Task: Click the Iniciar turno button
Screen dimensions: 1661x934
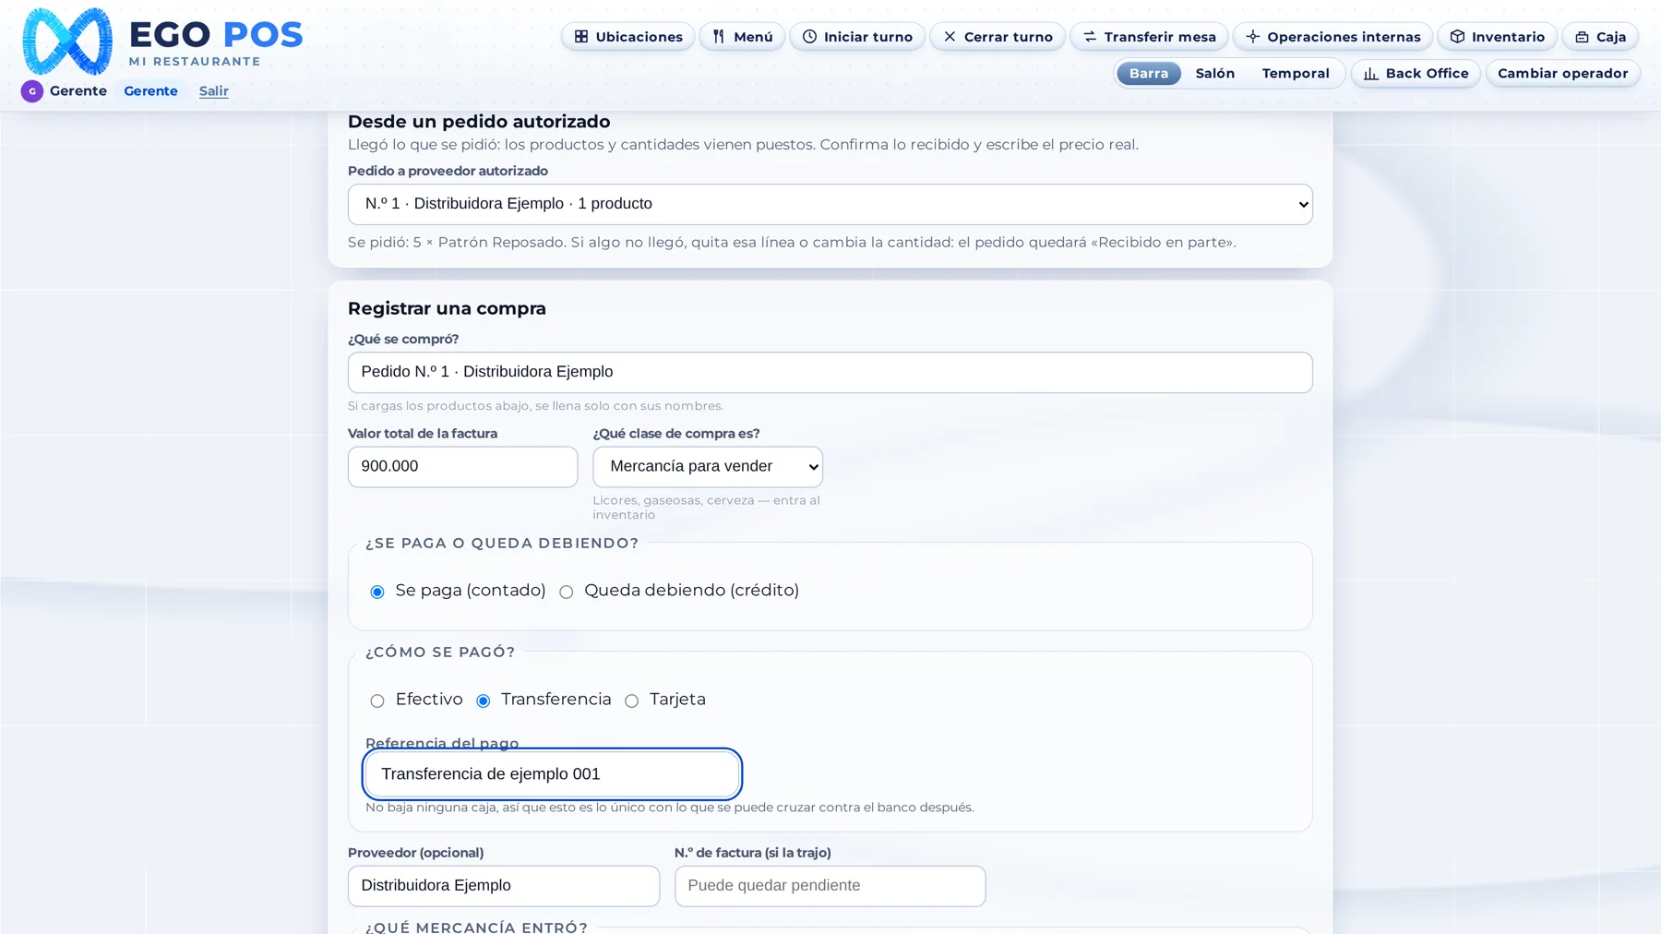Action: (856, 37)
